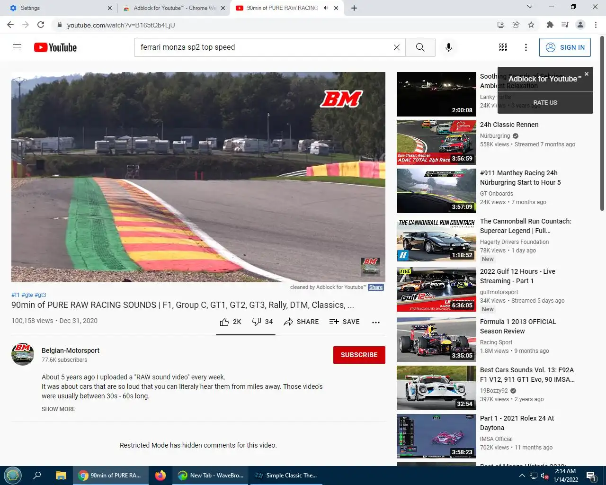The image size is (606, 485).
Task: Switch to New Tab - WaveBrowser taskbar item
Action: 211,476
